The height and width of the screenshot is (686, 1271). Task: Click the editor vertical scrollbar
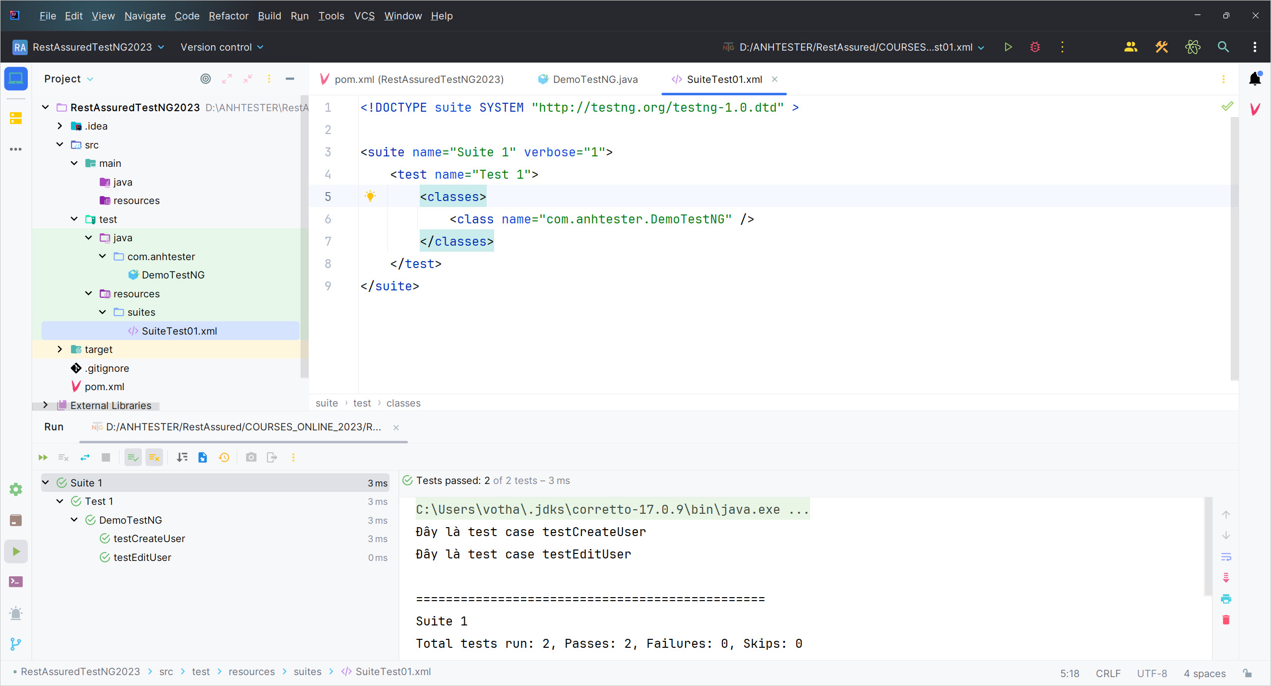point(1234,248)
